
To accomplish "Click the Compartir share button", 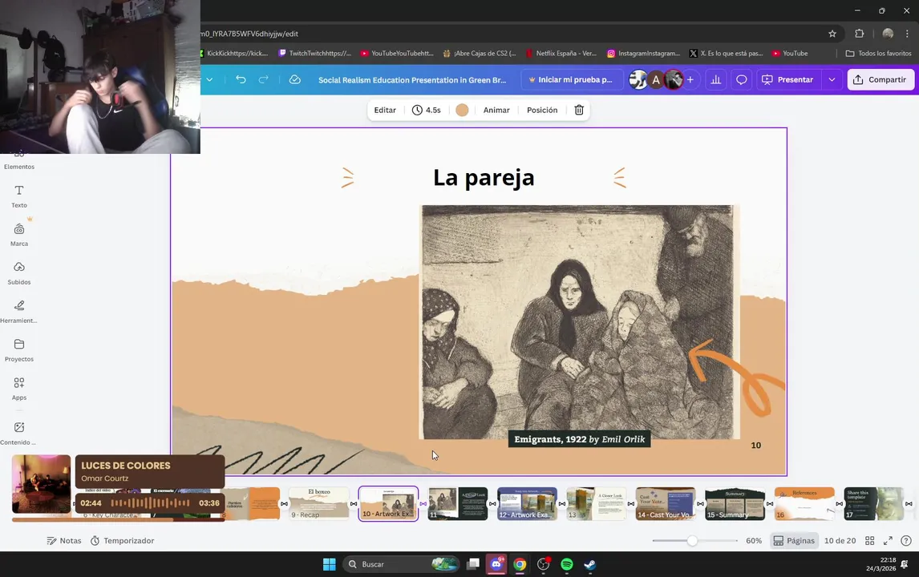I will pos(881,79).
